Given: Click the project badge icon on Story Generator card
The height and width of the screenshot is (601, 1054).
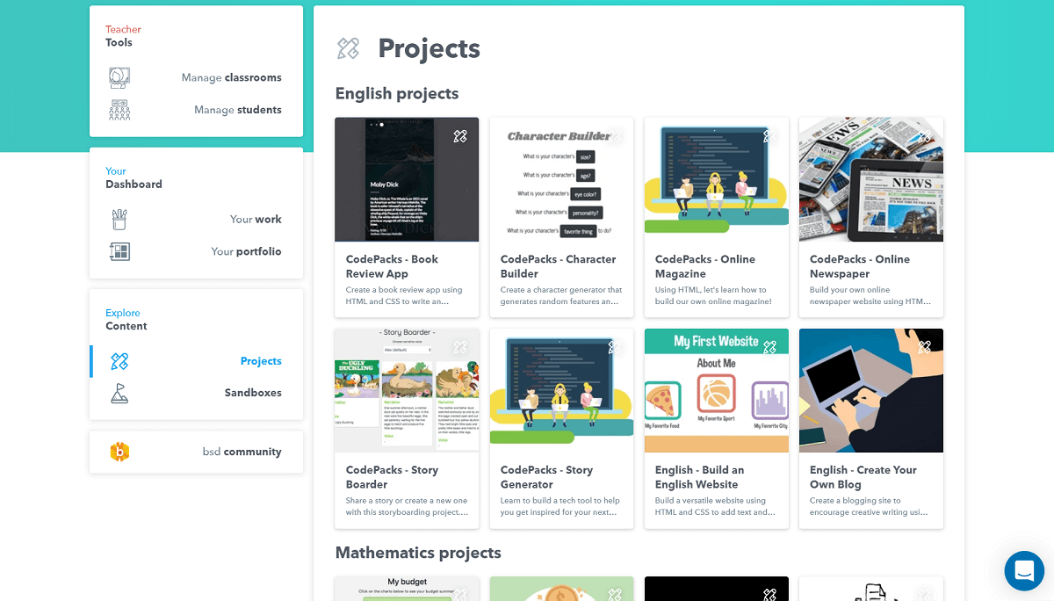Looking at the screenshot, I should pyautogui.click(x=615, y=347).
